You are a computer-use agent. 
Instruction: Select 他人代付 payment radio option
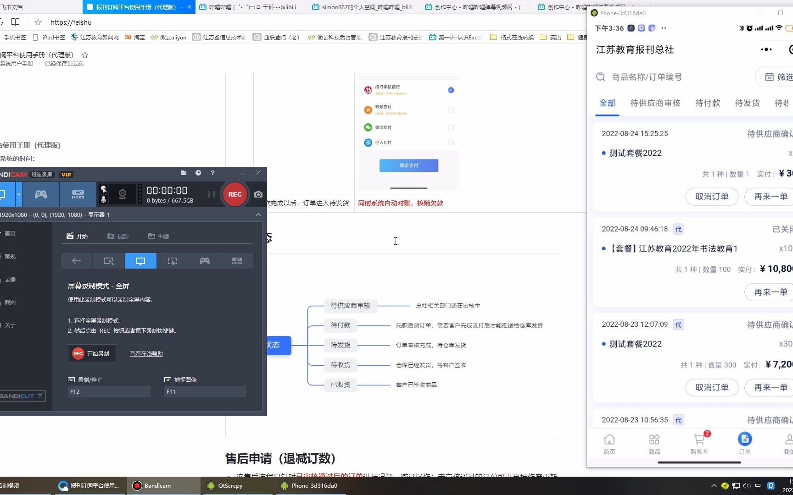tap(451, 143)
